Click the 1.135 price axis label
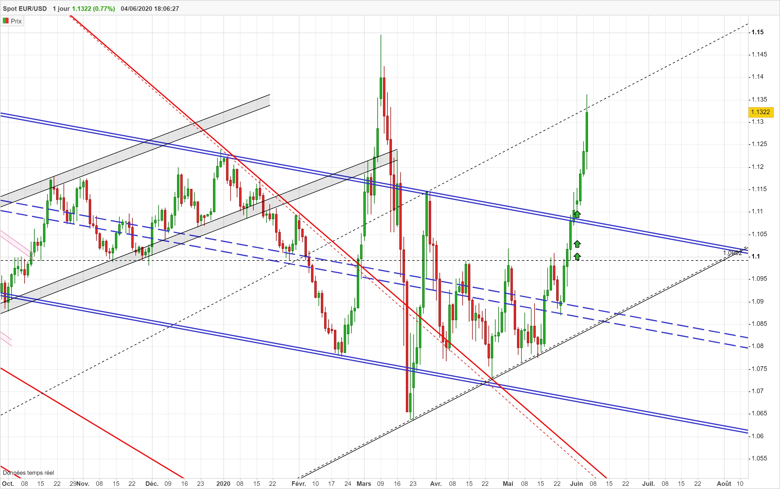Screen dimensions: 780x489 coord(759,99)
